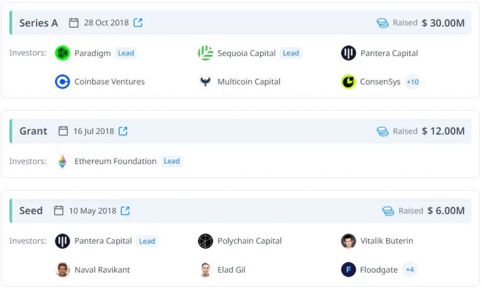Viewport: 482px width, 288px height.
Task: Click the 16 Jul 2018 date
Action: click(x=94, y=131)
